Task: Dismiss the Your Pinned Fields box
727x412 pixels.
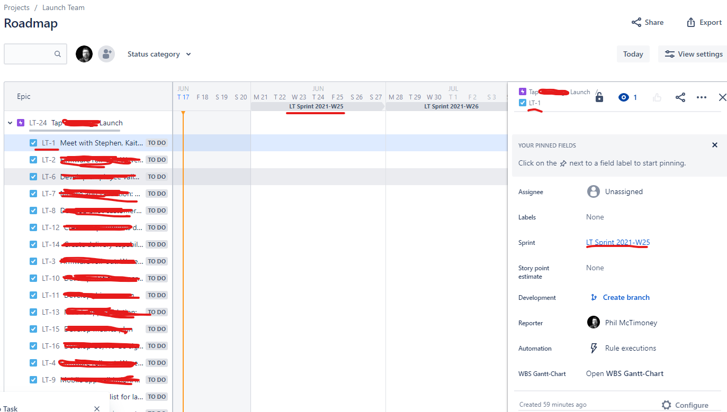Action: 715,145
